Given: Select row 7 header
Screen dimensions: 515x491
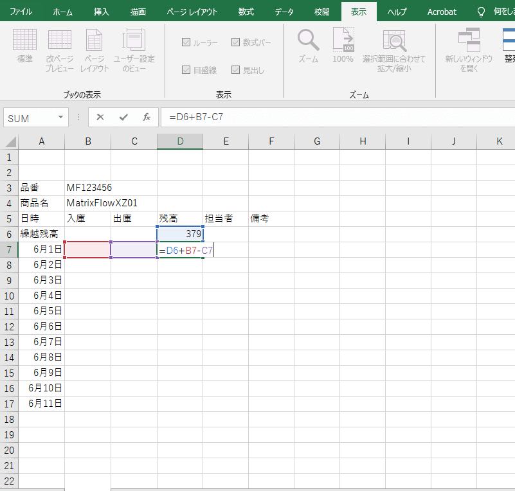Looking at the screenshot, I should pyautogui.click(x=9, y=250).
